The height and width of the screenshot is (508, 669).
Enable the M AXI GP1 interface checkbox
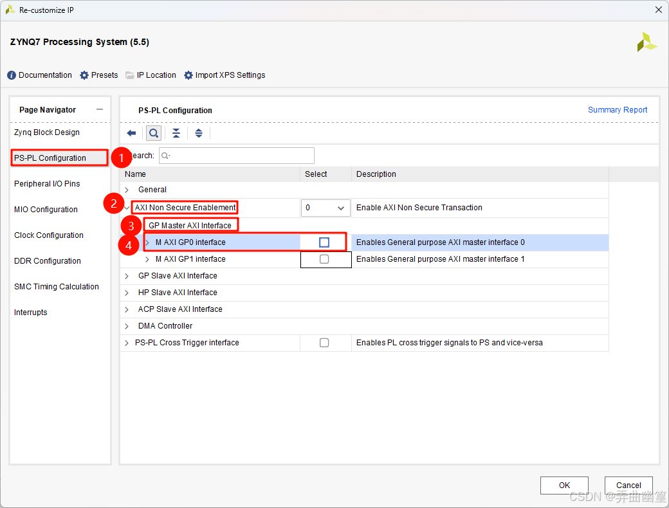tap(324, 259)
